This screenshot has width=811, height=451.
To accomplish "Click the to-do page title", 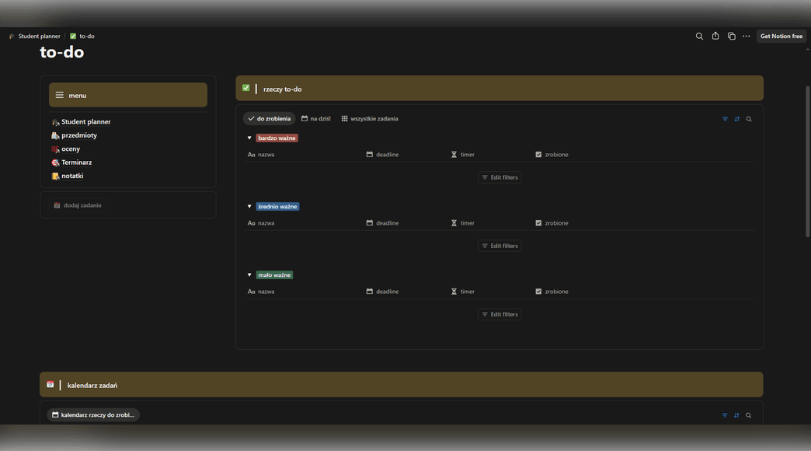I will click(x=62, y=52).
